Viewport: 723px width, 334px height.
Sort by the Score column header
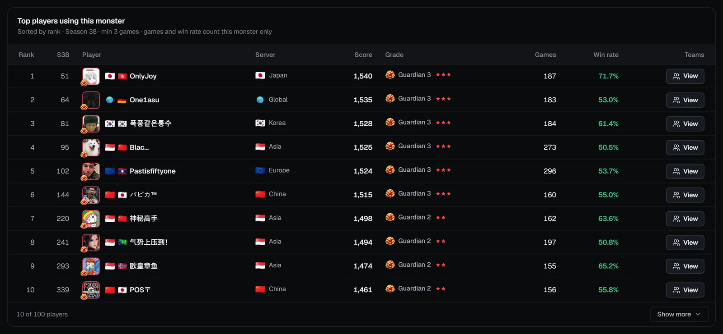click(x=363, y=55)
